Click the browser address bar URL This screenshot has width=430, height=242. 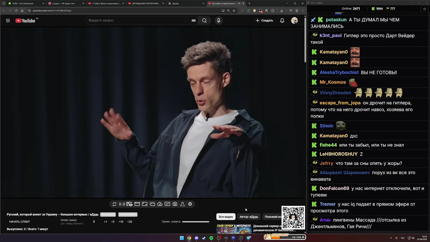[52, 10]
